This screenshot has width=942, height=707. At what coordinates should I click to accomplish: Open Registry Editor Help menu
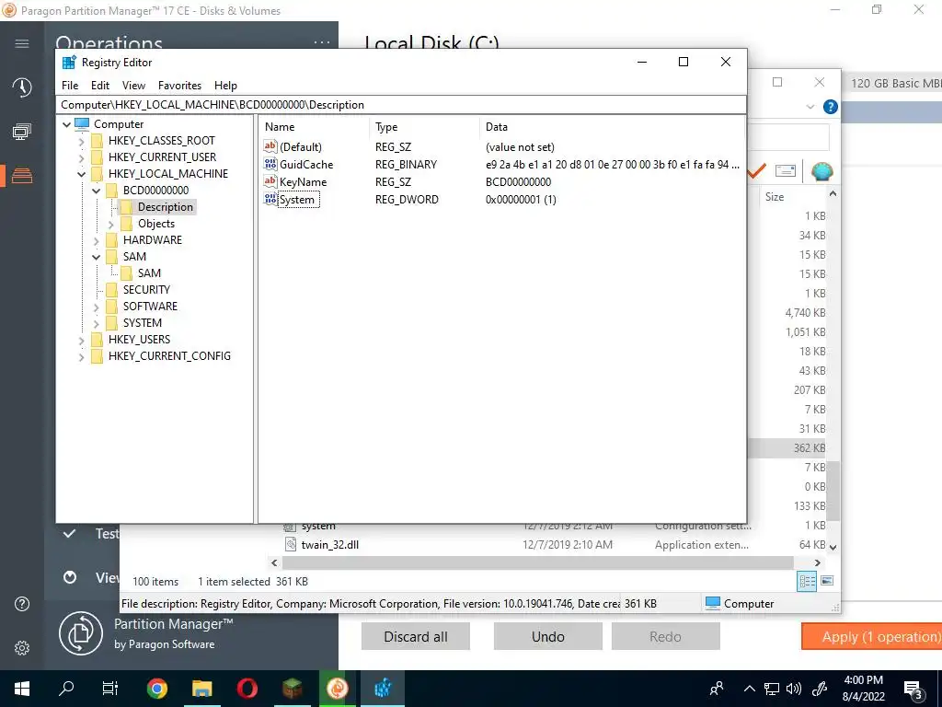(225, 86)
